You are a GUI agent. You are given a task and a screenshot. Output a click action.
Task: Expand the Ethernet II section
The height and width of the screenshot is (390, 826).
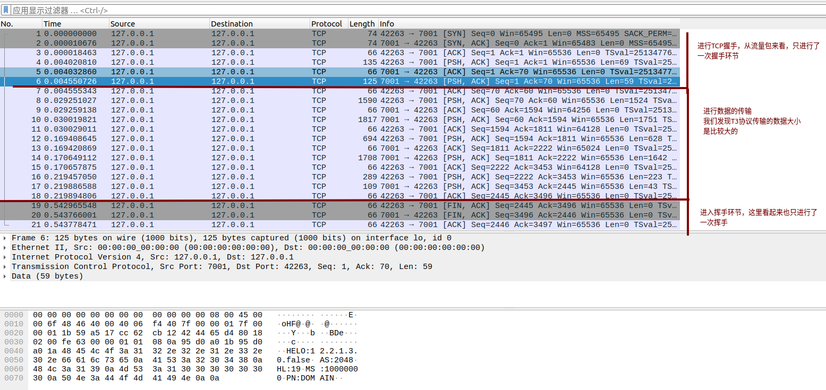[5, 248]
